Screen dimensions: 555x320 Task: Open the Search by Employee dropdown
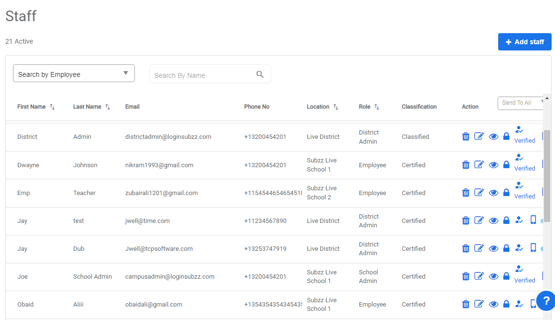(x=74, y=73)
